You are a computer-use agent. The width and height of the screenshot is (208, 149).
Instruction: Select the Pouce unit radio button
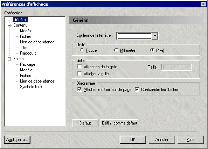coord(82,50)
